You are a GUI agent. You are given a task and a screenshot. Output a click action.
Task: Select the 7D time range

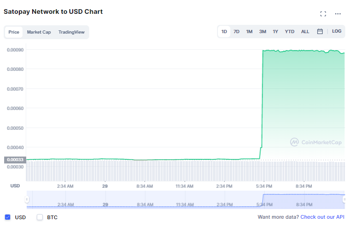click(x=236, y=32)
